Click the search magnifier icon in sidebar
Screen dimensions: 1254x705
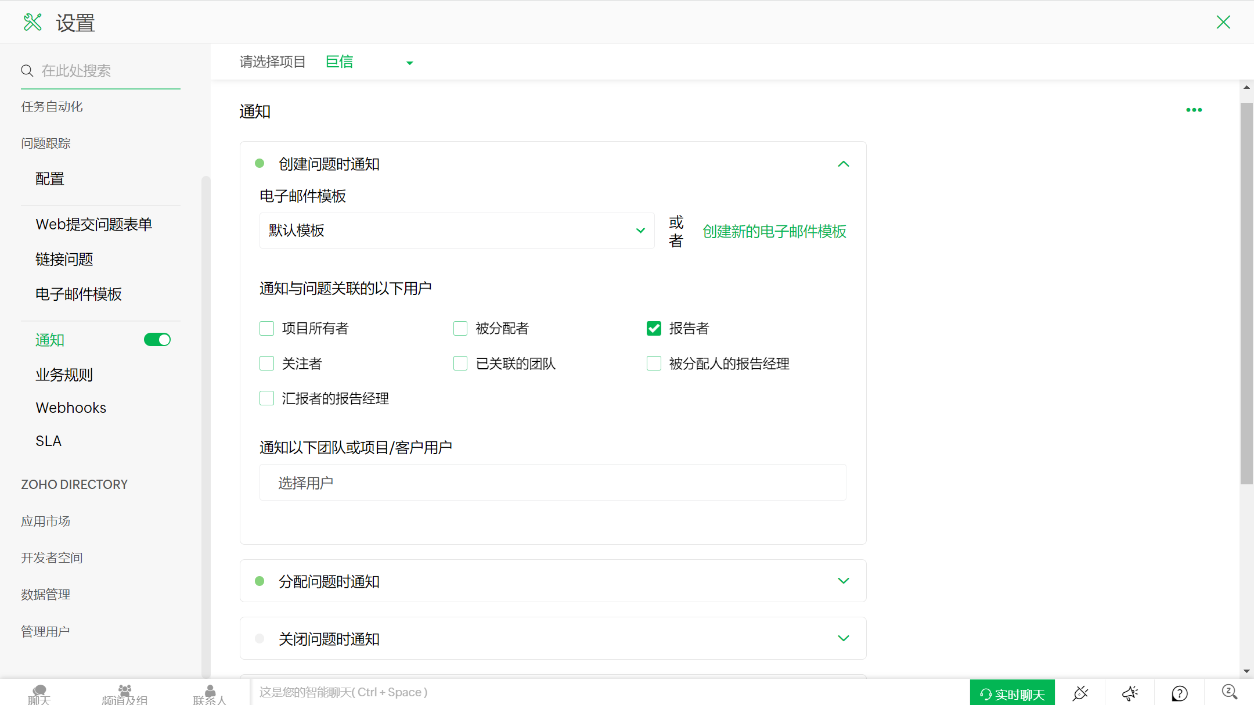[x=27, y=71]
